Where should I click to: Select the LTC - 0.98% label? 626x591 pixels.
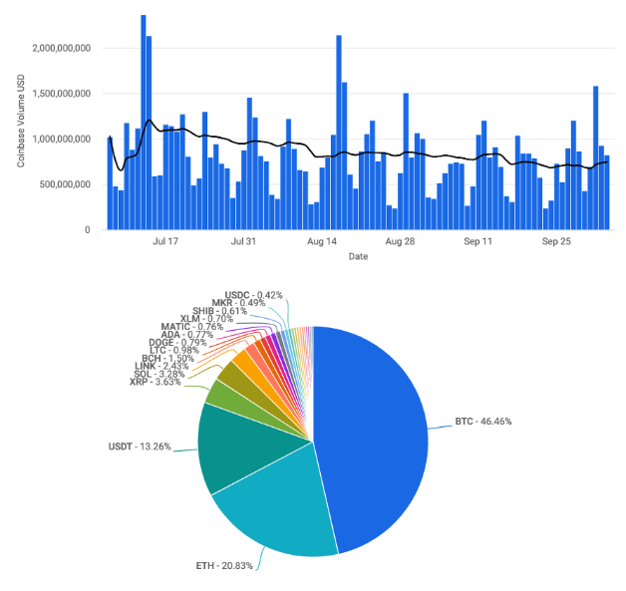(174, 351)
